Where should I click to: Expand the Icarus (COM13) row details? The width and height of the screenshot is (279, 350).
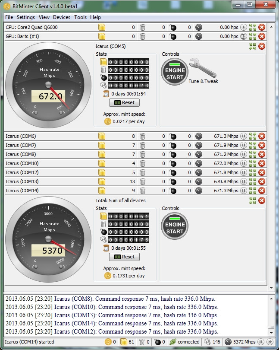coord(253,181)
